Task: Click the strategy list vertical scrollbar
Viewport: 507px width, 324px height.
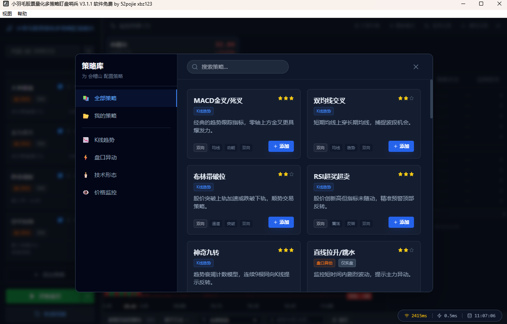Action: click(431, 99)
